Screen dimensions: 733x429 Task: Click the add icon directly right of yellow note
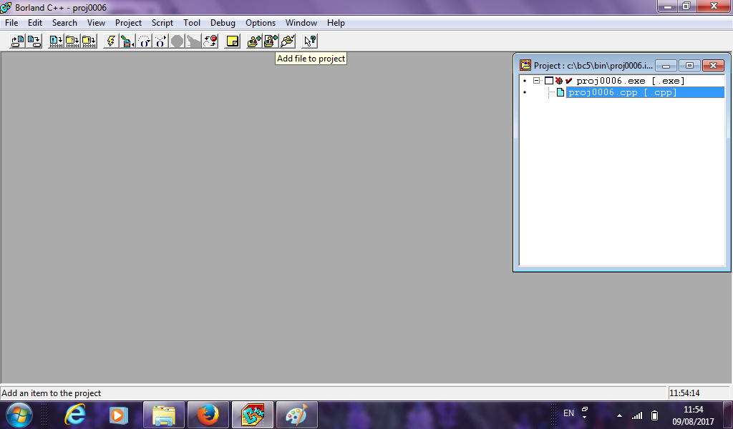[254, 41]
